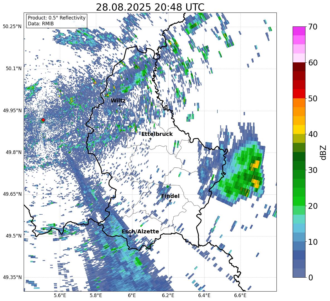330x301 pixels.
Task: Click the 49.95°N latitude tick label
Action: pos(12,110)
